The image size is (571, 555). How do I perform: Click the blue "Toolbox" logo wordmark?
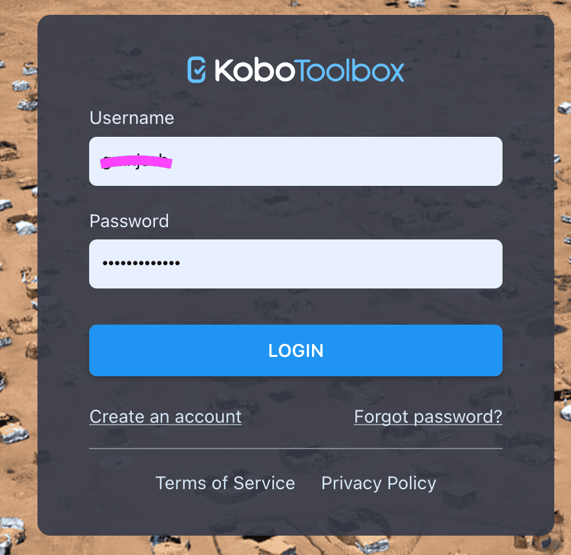click(349, 70)
